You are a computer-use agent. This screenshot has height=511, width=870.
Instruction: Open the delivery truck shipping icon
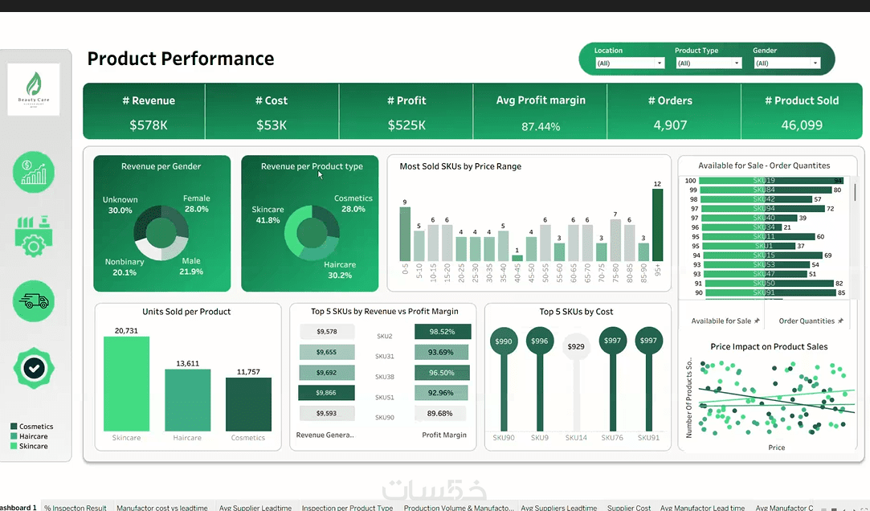coord(34,301)
